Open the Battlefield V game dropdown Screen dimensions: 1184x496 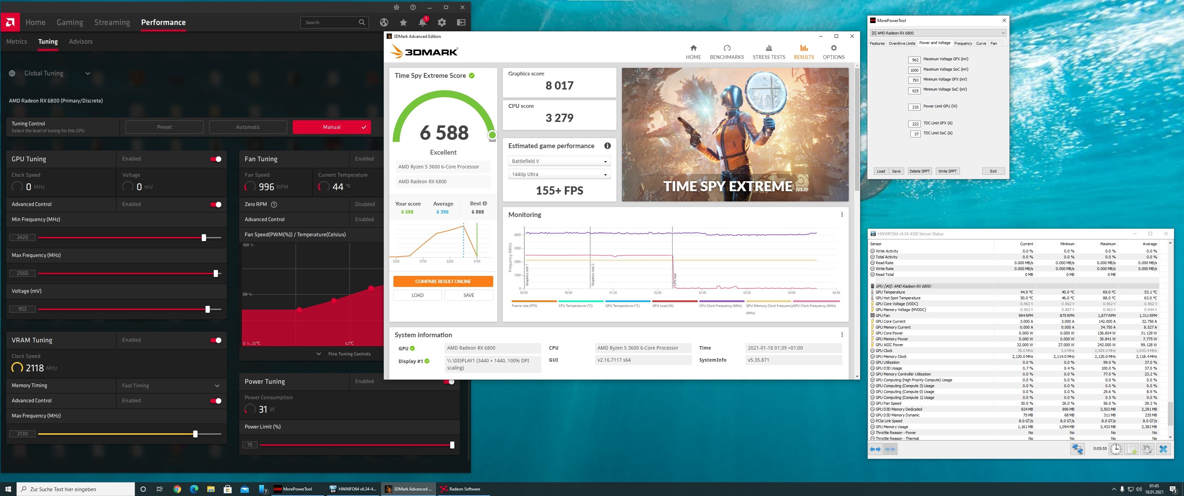[559, 161]
